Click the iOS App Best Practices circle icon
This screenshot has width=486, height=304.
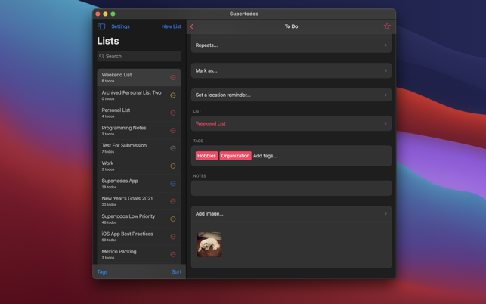[173, 237]
